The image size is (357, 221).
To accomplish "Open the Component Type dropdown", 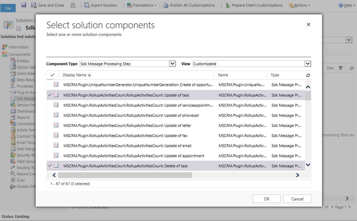I will pos(173,64).
